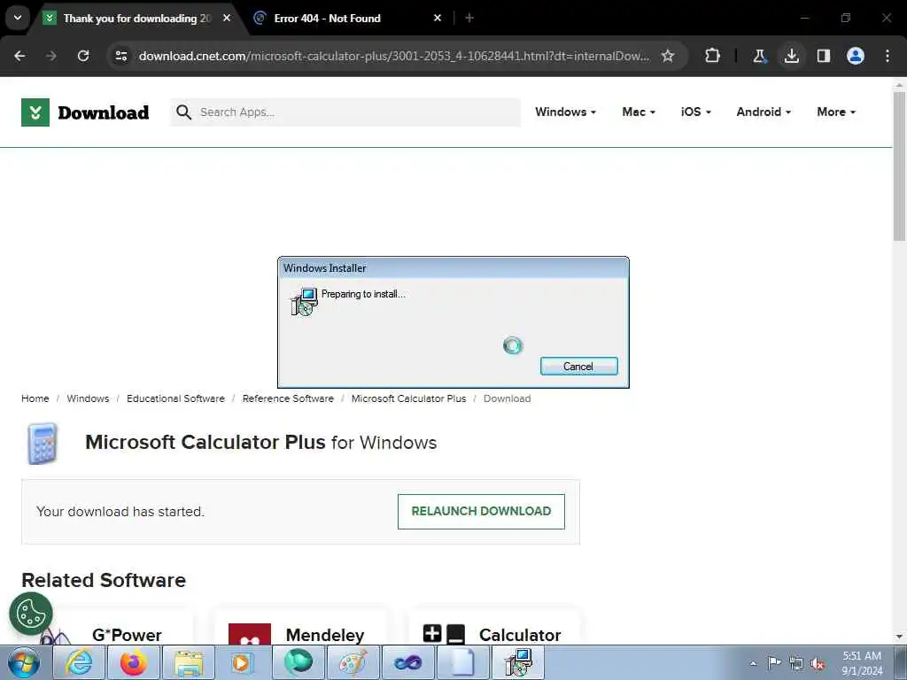Click the Windows Installer dialog title bar
The height and width of the screenshot is (680, 907).
pyautogui.click(x=453, y=268)
